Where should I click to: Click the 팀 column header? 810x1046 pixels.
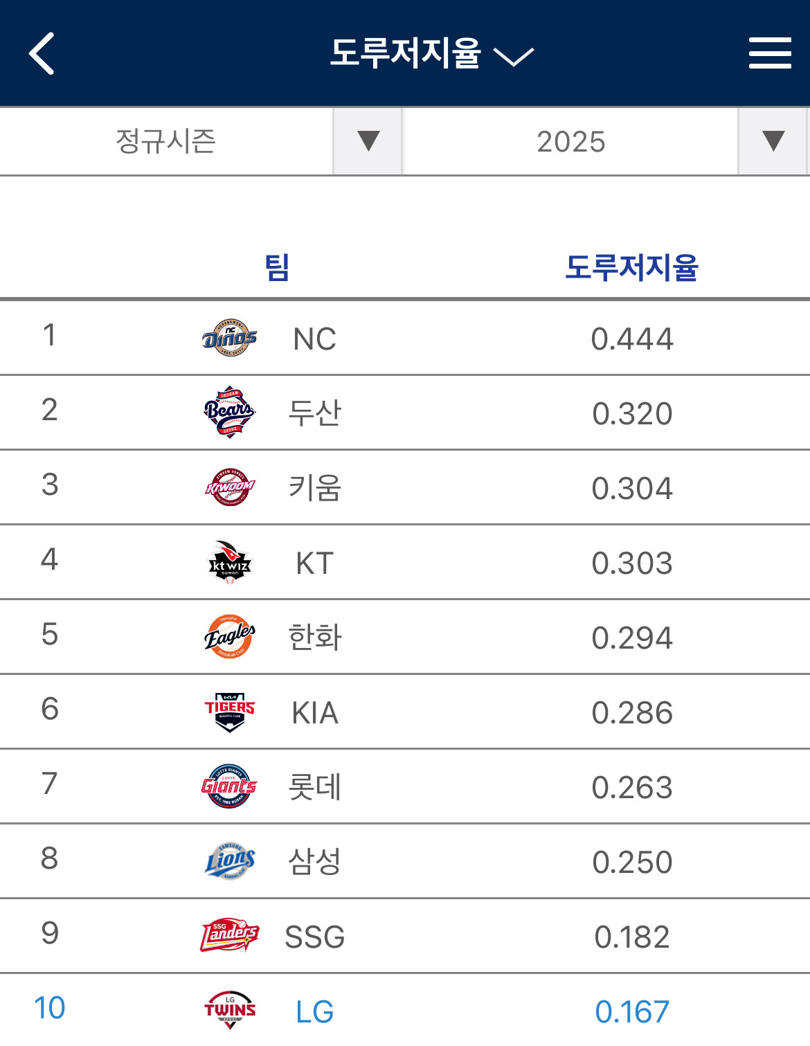pyautogui.click(x=277, y=267)
